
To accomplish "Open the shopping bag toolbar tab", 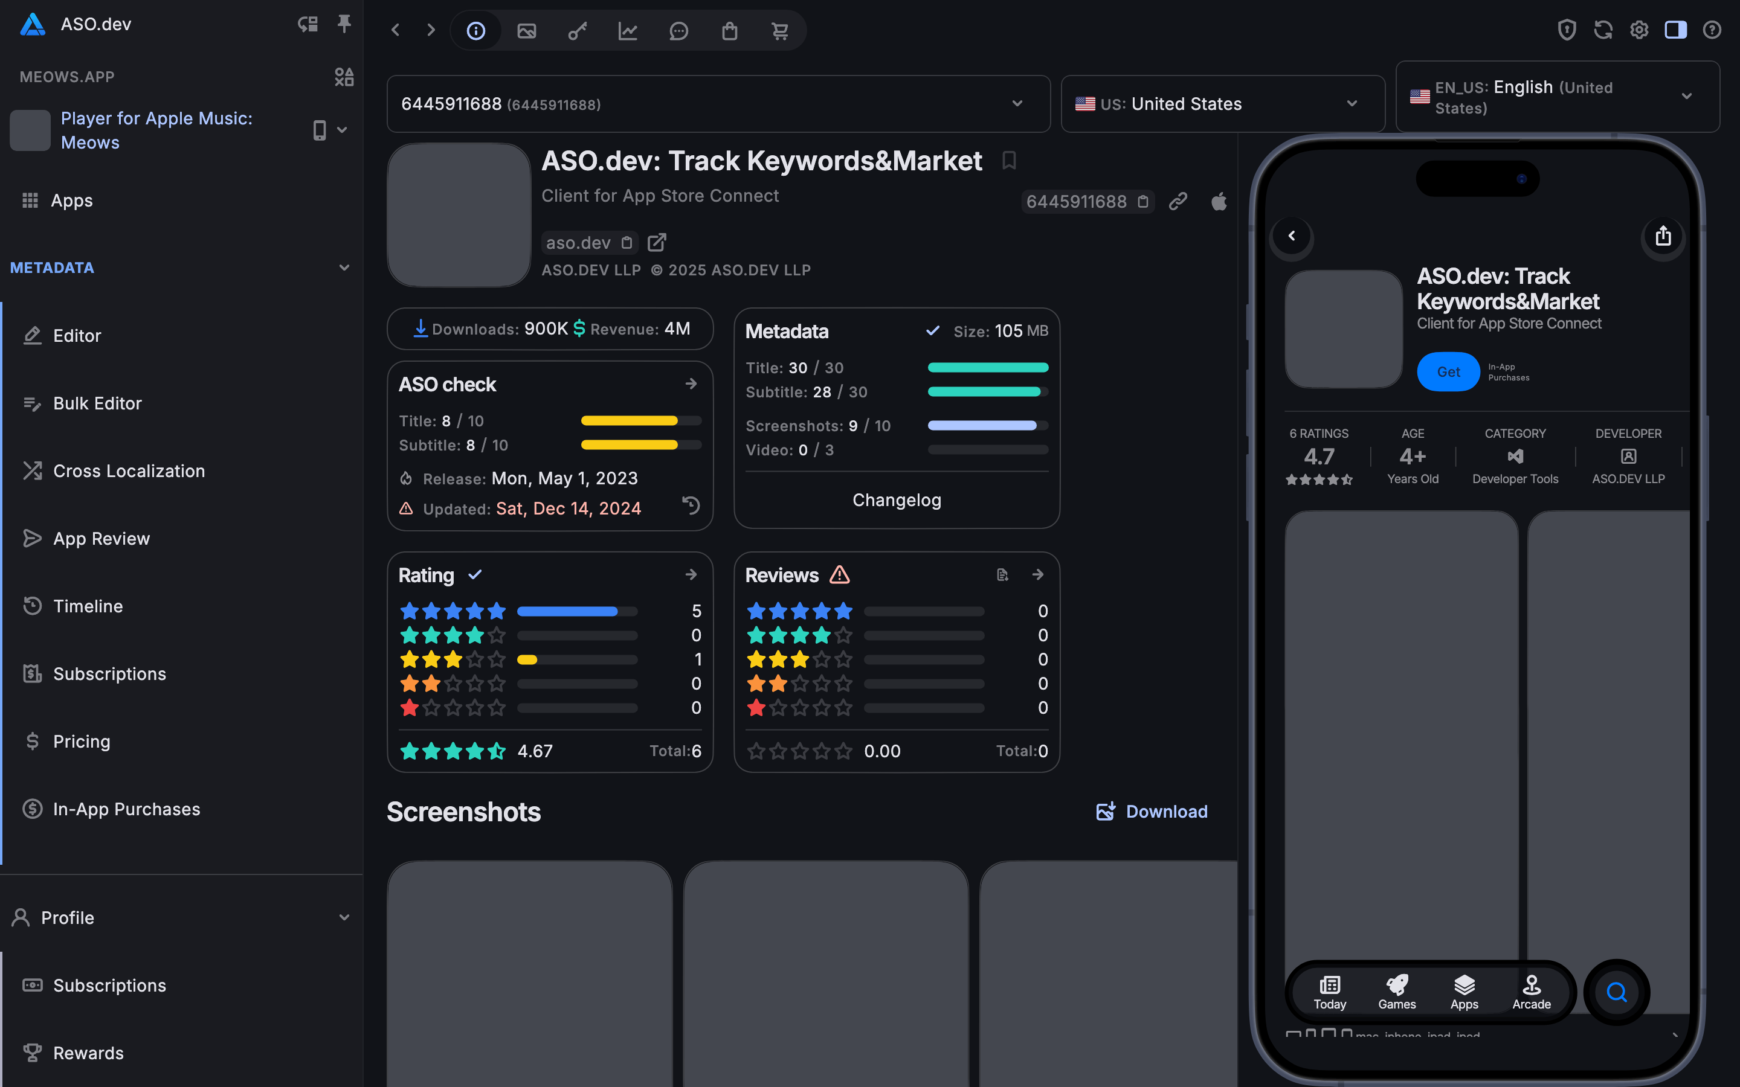I will coord(729,30).
